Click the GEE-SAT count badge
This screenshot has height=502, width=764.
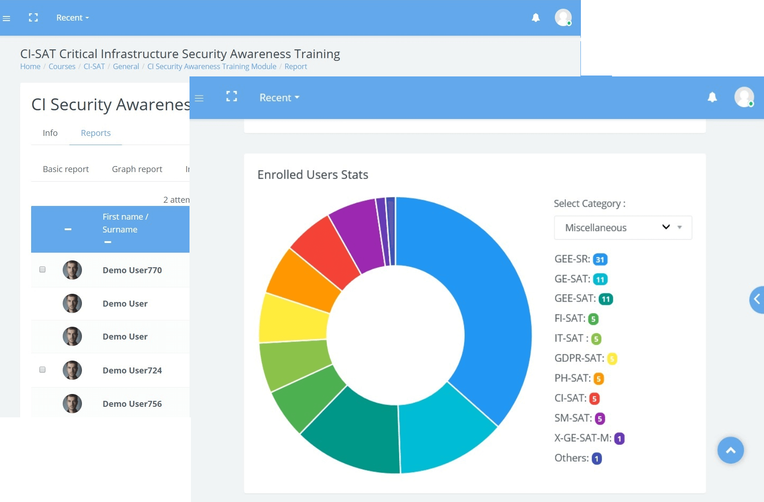coord(606,299)
